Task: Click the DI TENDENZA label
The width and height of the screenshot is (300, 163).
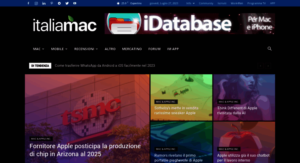Action: click(x=40, y=66)
